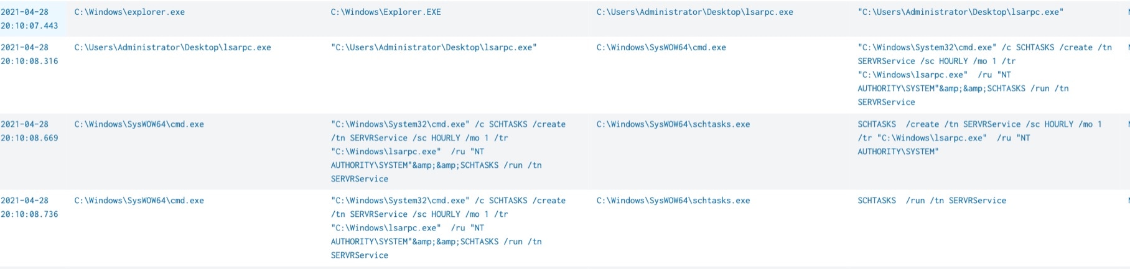Viewport: 1130px width, 269px height.
Task: Click the 20:10:08.736 timestamp cell
Action: pos(29,207)
